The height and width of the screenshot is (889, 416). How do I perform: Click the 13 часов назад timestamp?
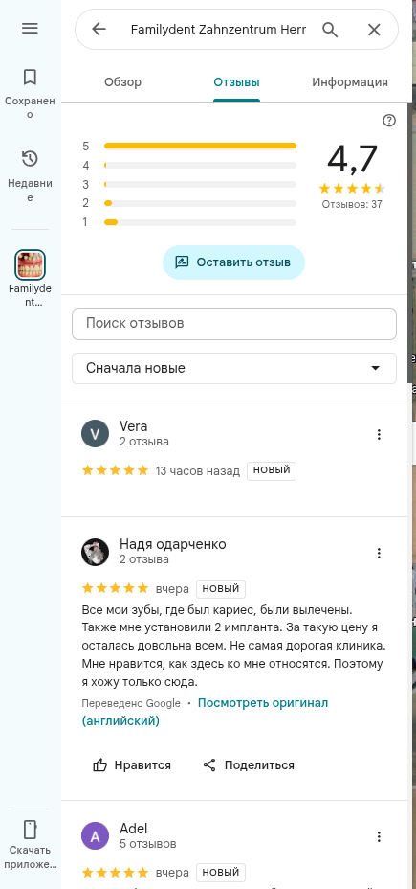tap(198, 470)
